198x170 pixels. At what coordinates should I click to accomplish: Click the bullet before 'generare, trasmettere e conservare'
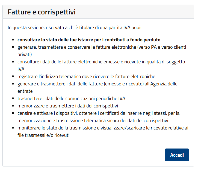13,47
